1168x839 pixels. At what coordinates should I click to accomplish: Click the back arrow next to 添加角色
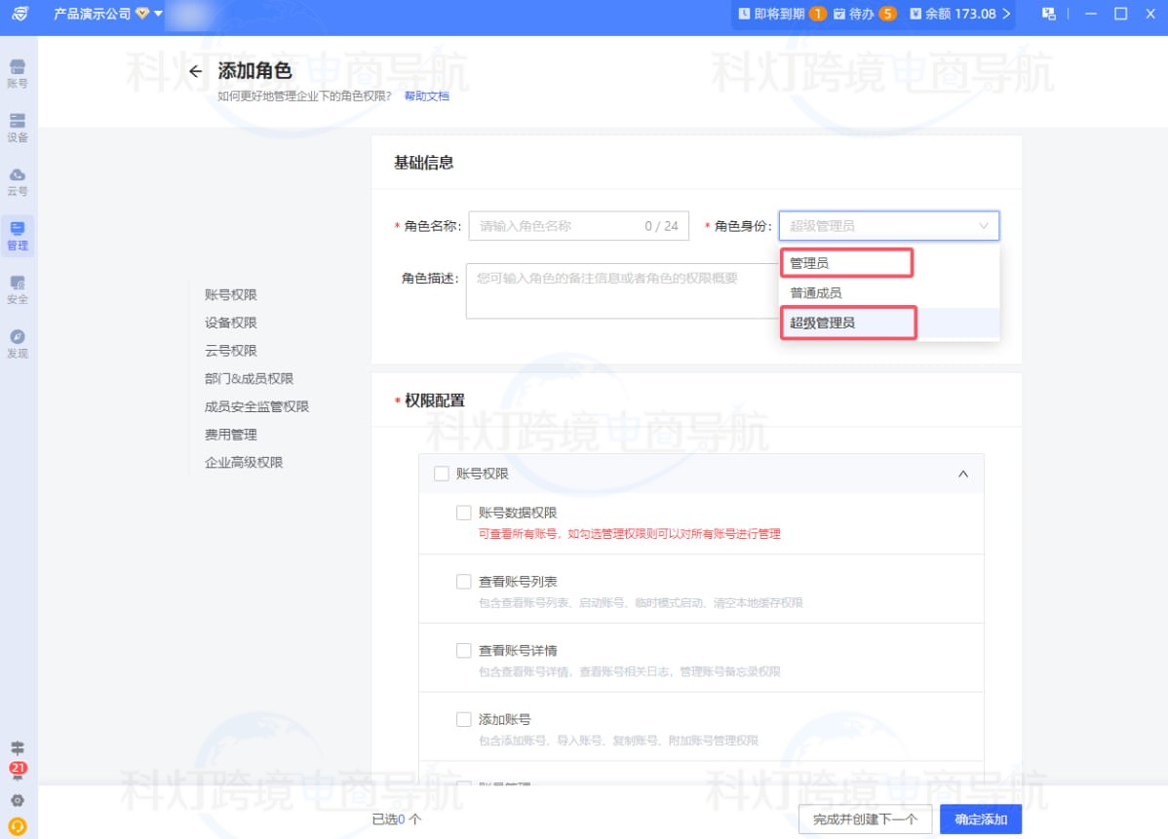(x=194, y=70)
